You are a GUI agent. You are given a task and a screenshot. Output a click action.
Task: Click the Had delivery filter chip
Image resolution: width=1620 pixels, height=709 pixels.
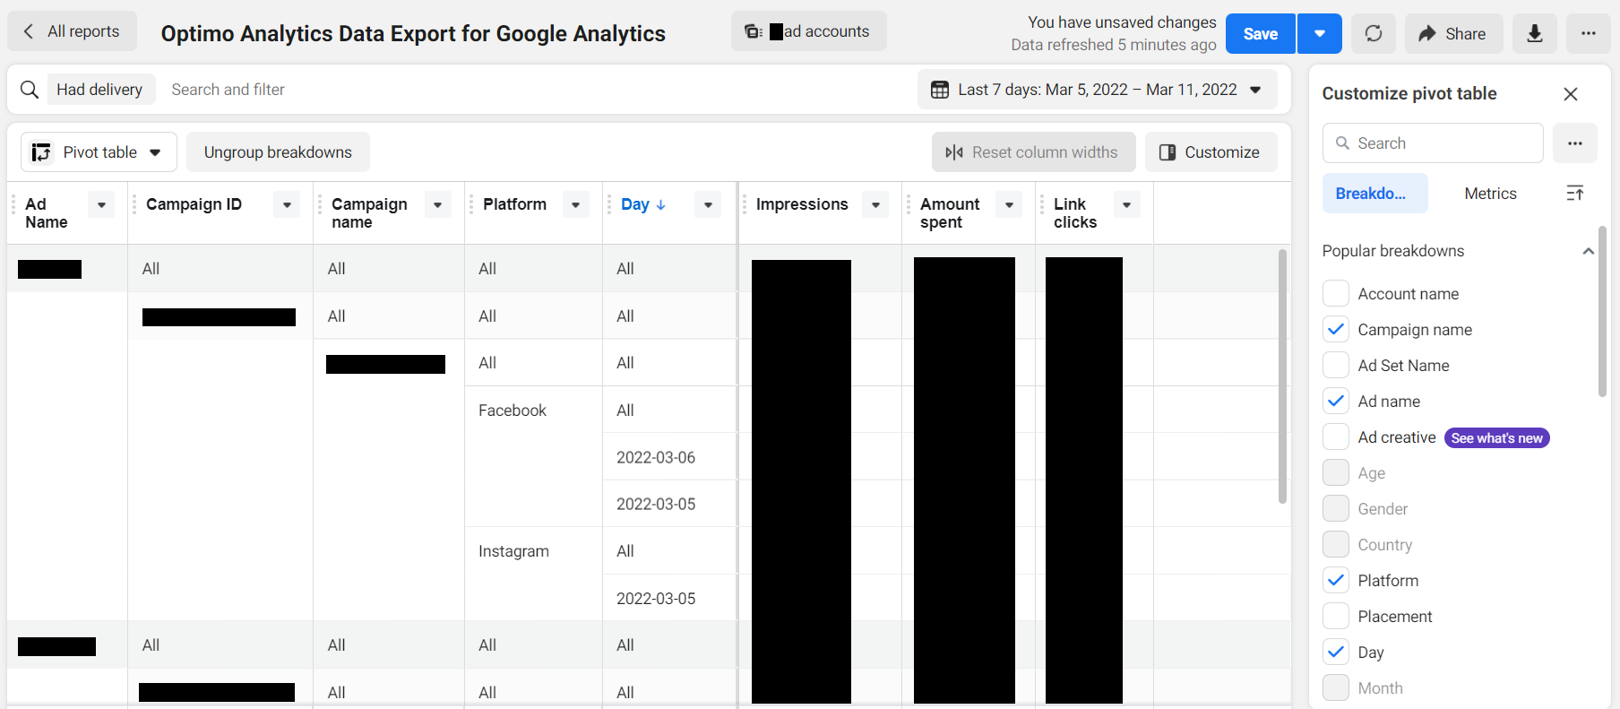[x=100, y=90]
